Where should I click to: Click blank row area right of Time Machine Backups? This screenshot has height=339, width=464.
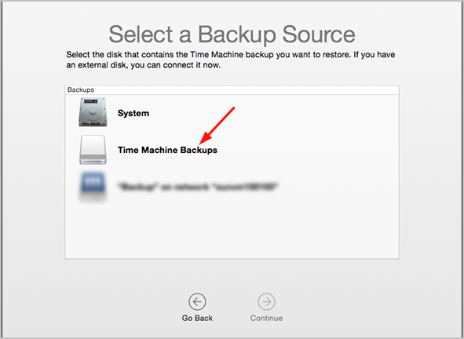point(308,150)
